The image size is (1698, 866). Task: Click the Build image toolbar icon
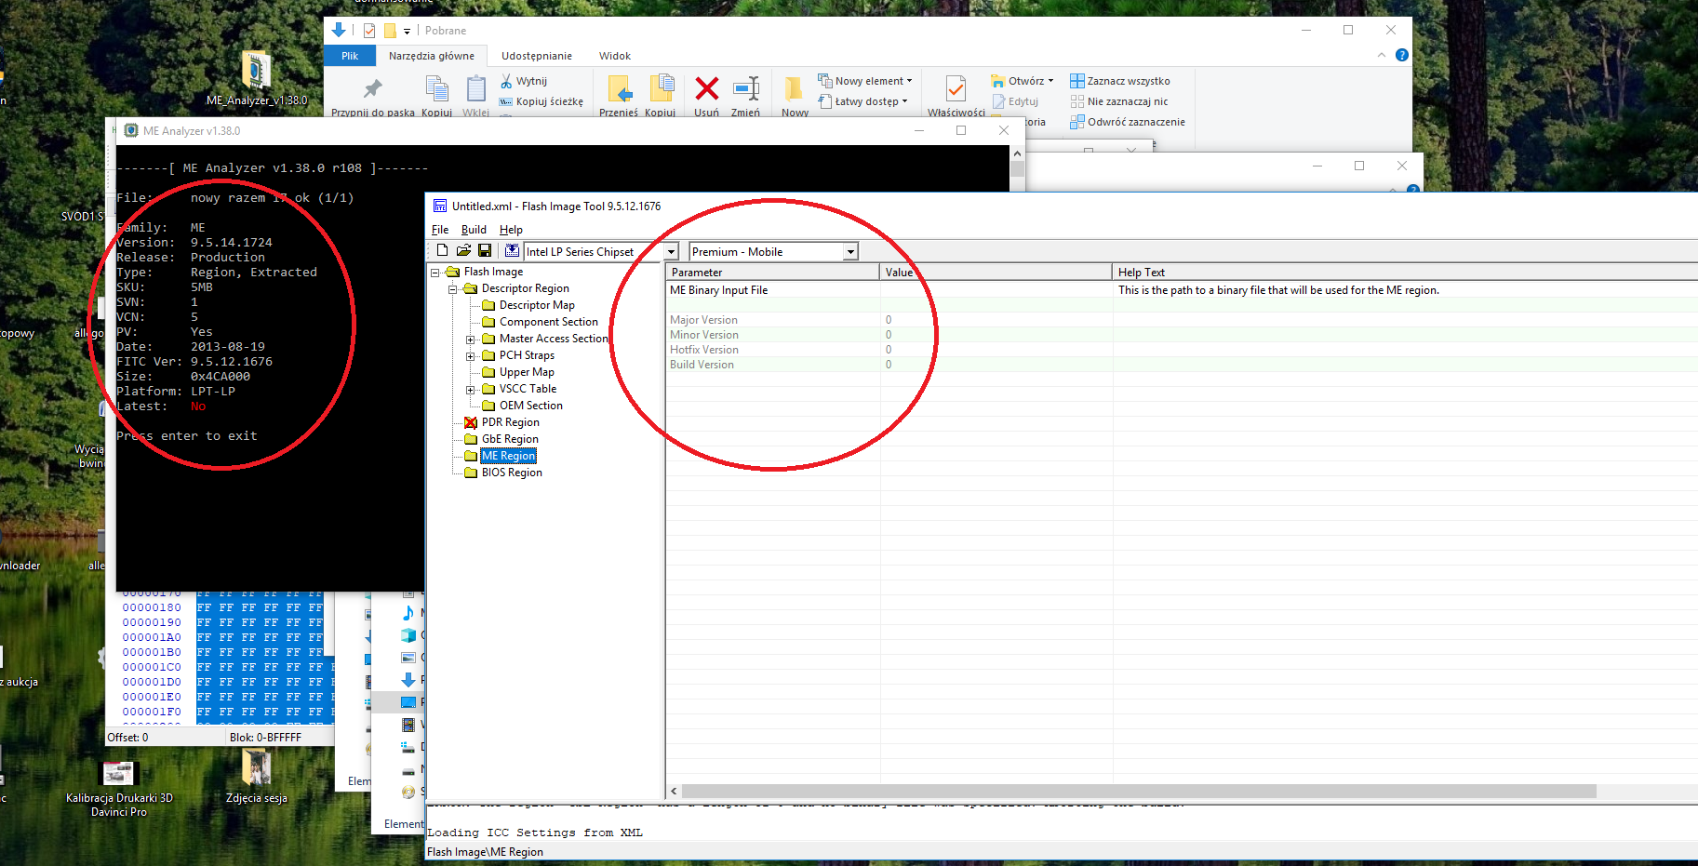click(x=512, y=250)
